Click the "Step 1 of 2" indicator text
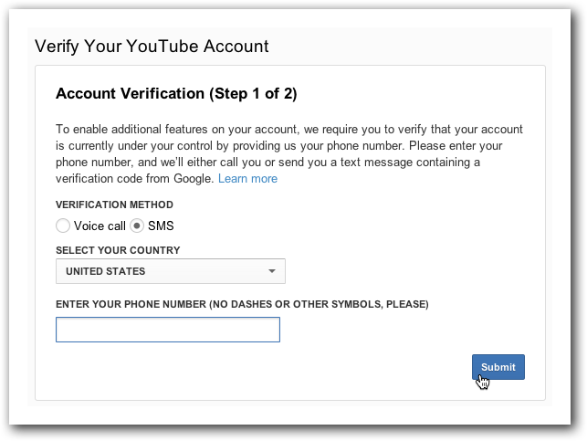 click(x=250, y=94)
